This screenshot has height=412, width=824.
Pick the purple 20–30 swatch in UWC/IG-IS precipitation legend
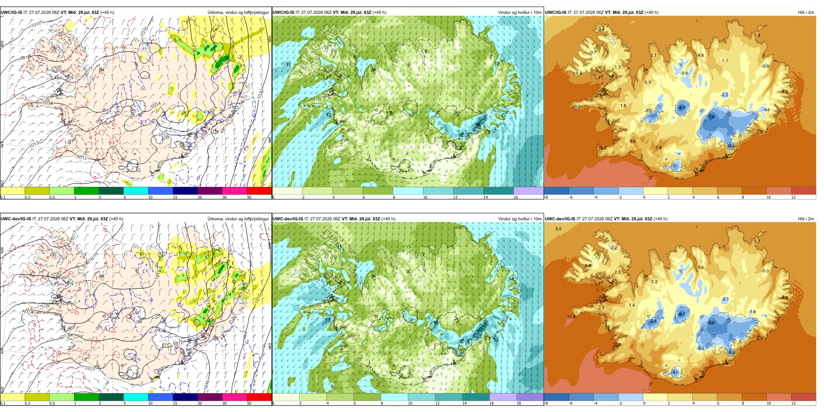click(210, 191)
